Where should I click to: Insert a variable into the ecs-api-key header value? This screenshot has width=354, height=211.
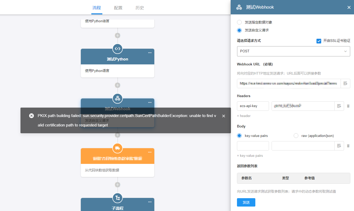coord(339,106)
